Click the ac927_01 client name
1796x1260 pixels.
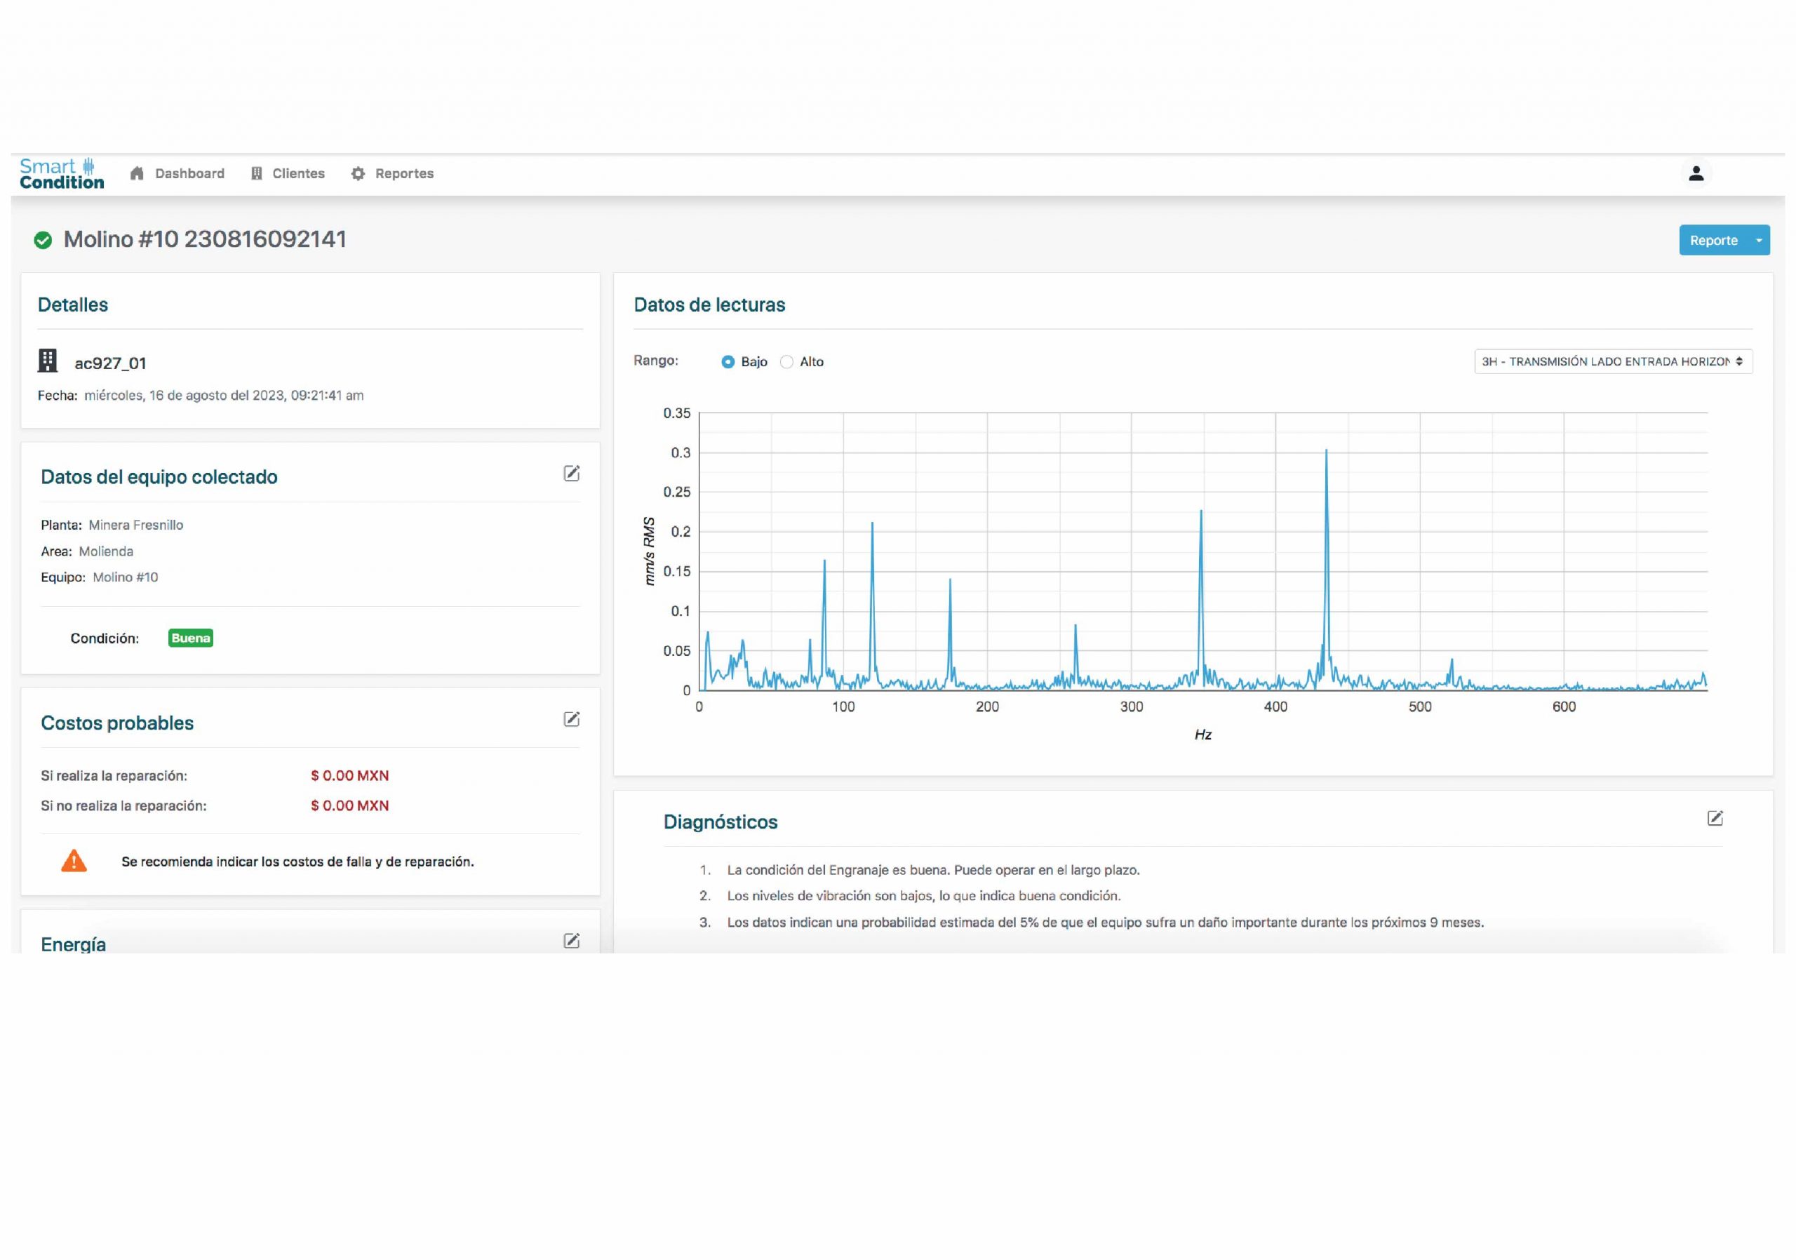110,363
